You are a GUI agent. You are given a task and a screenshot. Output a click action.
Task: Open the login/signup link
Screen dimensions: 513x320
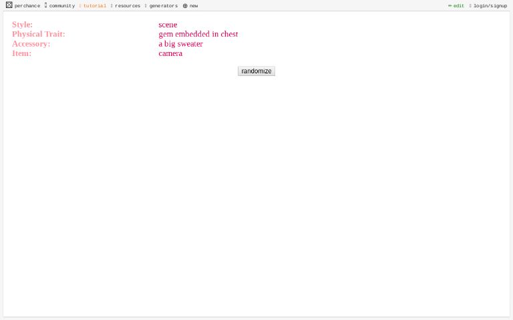click(490, 6)
